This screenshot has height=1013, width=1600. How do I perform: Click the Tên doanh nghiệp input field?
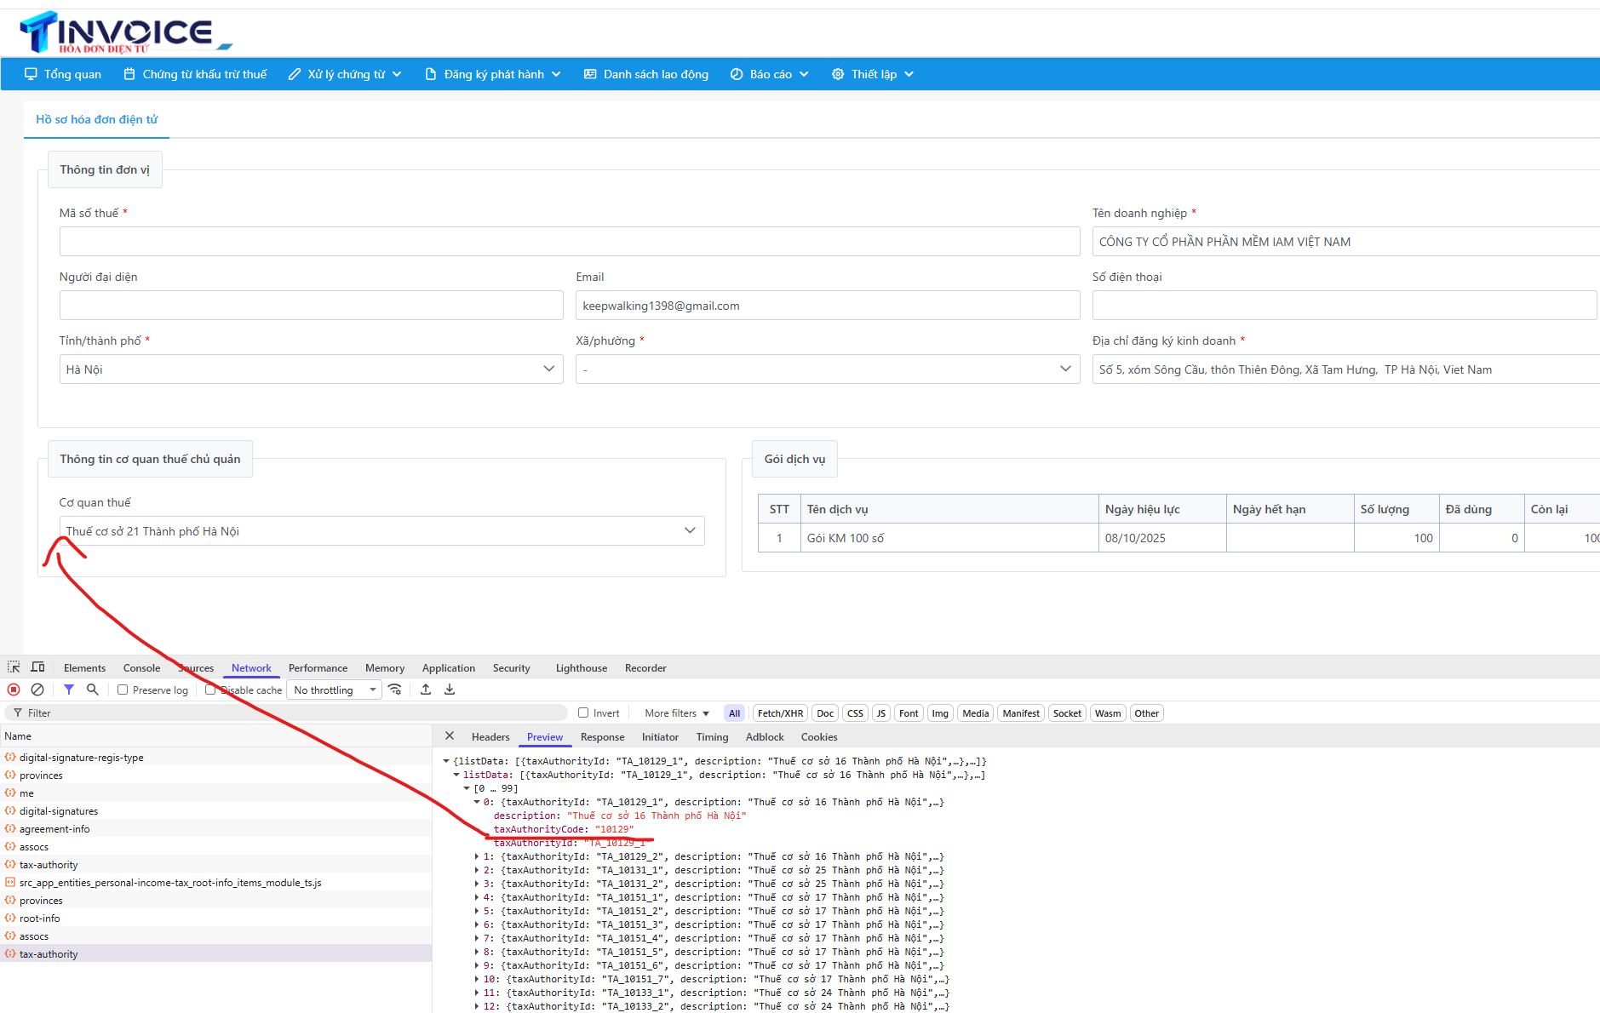(1345, 242)
